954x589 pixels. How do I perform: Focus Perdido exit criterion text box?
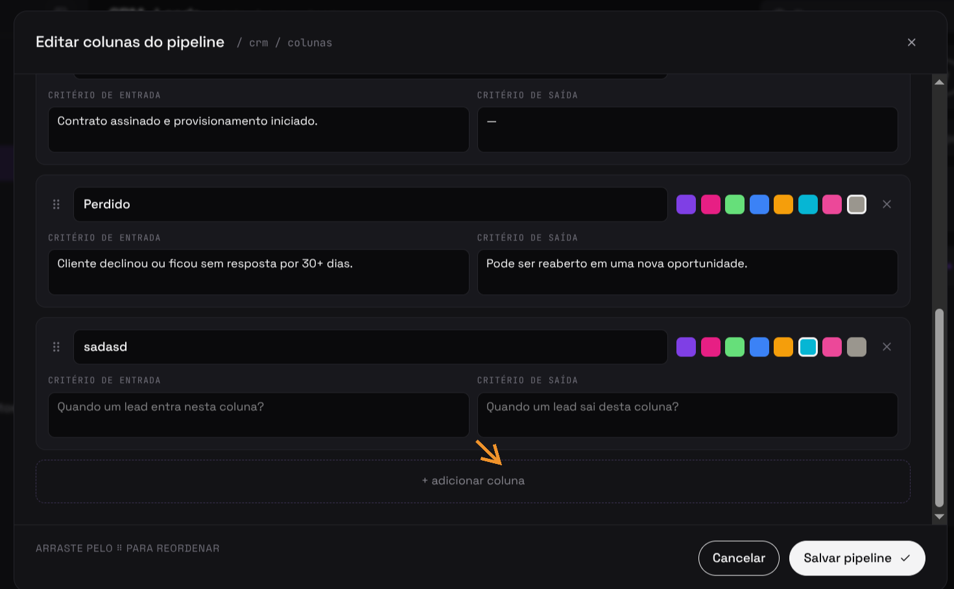687,272
